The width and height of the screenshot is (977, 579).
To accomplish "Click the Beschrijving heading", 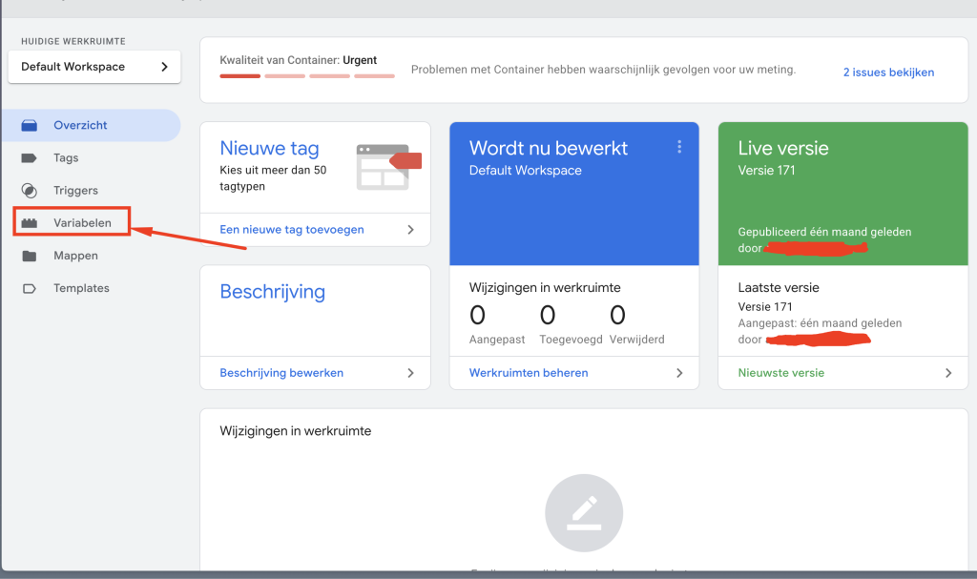I will (x=272, y=292).
